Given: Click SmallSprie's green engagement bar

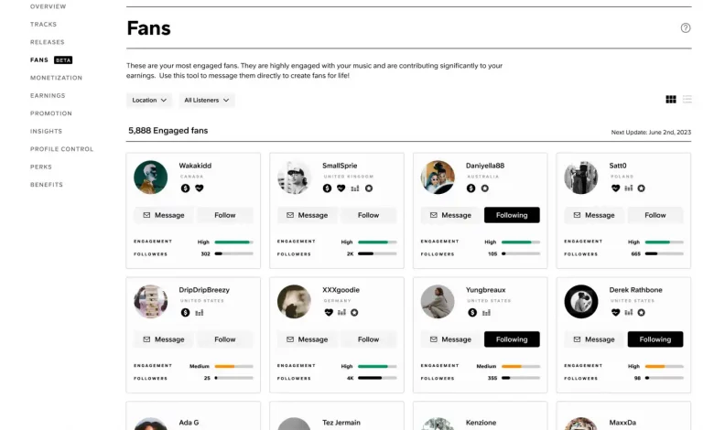Looking at the screenshot, I should (373, 242).
